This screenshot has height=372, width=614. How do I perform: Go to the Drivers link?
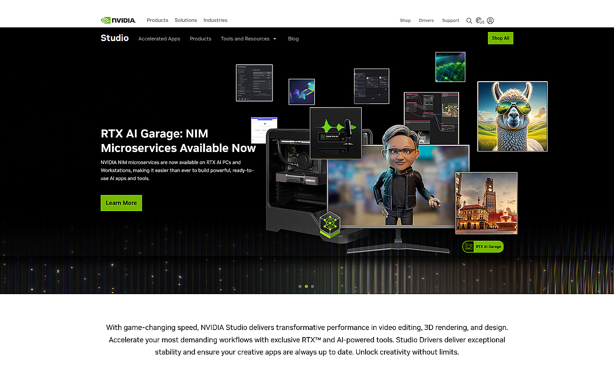[426, 20]
